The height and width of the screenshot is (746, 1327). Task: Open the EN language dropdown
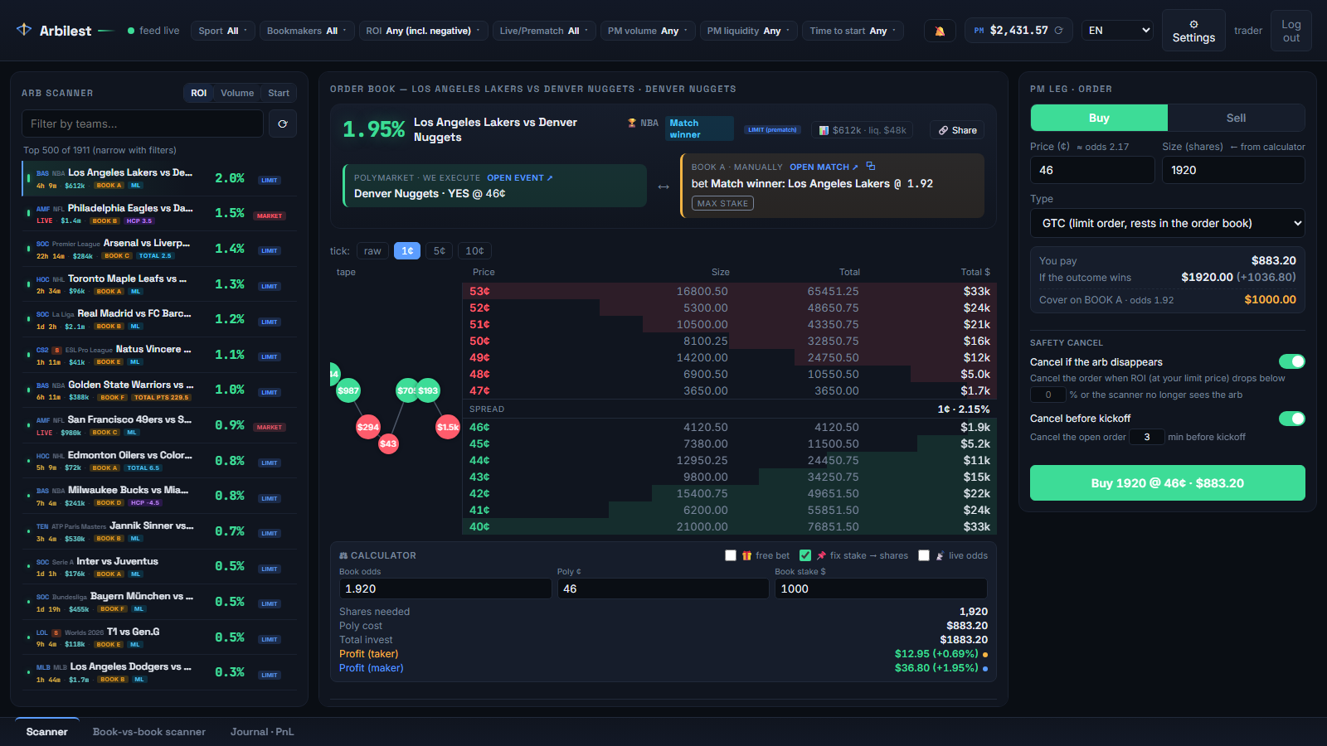tap(1117, 31)
